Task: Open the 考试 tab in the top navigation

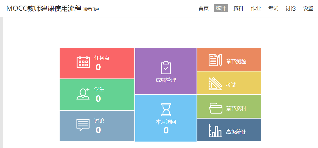Action: (x=273, y=8)
